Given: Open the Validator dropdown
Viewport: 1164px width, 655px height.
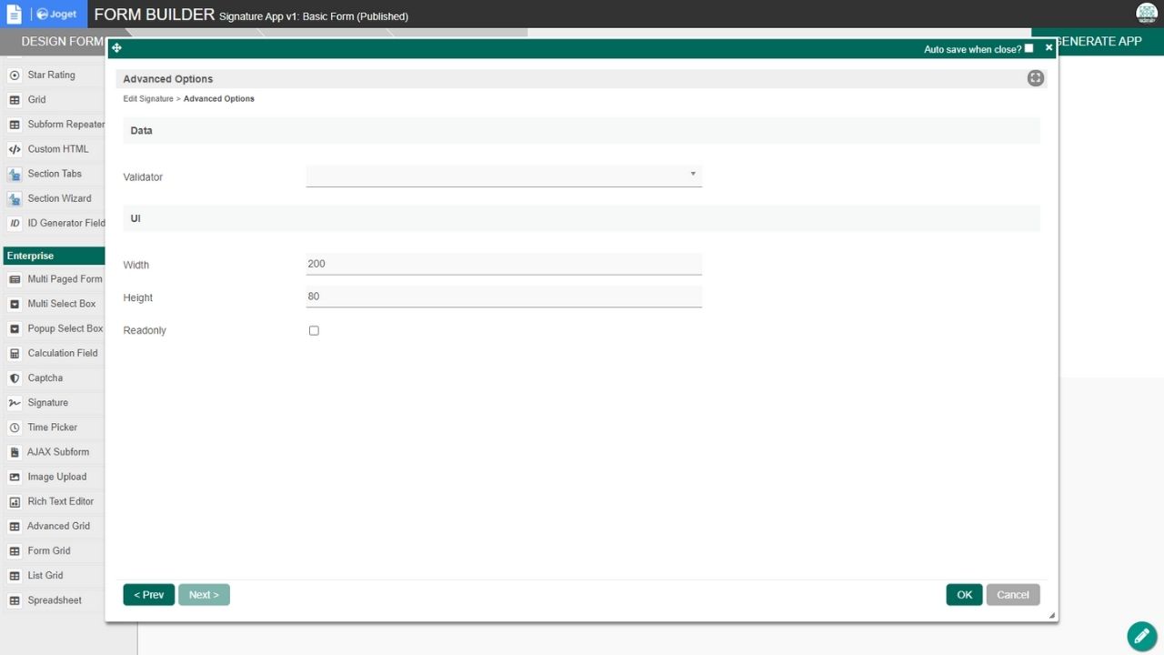Looking at the screenshot, I should (504, 176).
